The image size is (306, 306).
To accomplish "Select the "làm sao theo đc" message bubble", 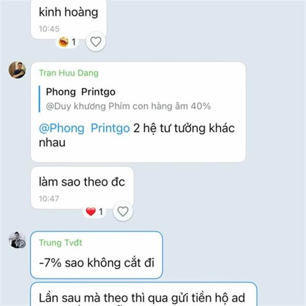I will 82,188.
